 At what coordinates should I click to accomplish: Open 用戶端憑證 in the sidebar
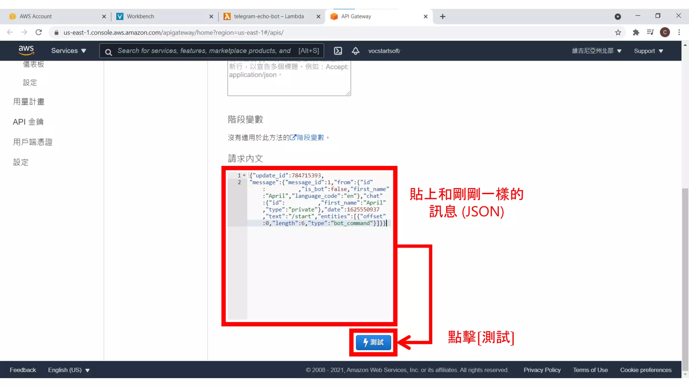click(33, 142)
